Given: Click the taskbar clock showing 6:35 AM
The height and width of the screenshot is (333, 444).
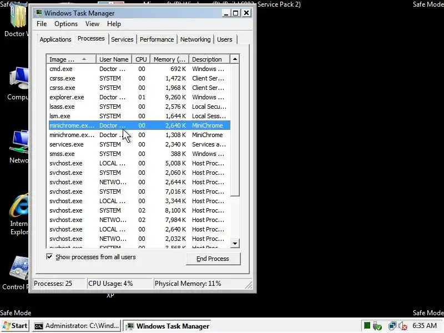Looking at the screenshot, I should coord(425,326).
